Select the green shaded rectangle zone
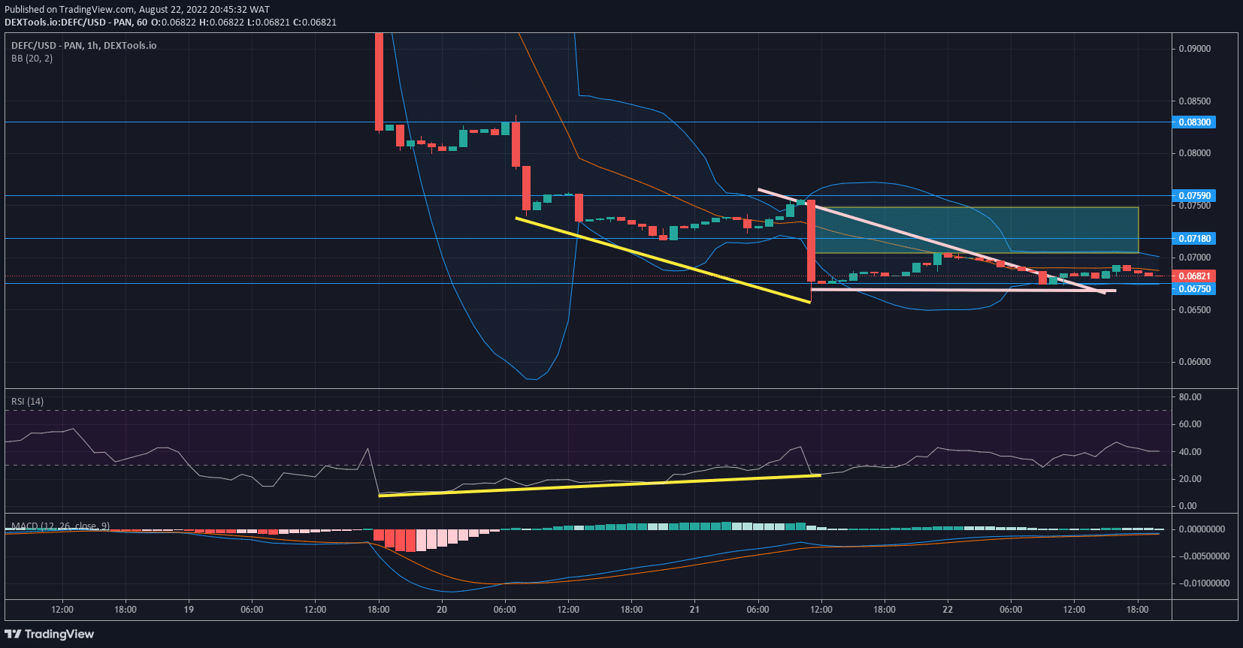This screenshot has height=648, width=1243. click(976, 230)
